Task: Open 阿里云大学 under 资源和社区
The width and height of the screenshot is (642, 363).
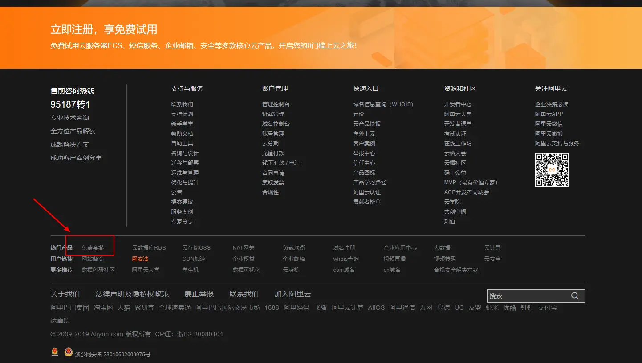Action: pyautogui.click(x=457, y=114)
